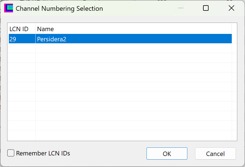245x167 pixels.
Task: Enable the Remember LCN IDs checkbox
Action: tap(11, 153)
